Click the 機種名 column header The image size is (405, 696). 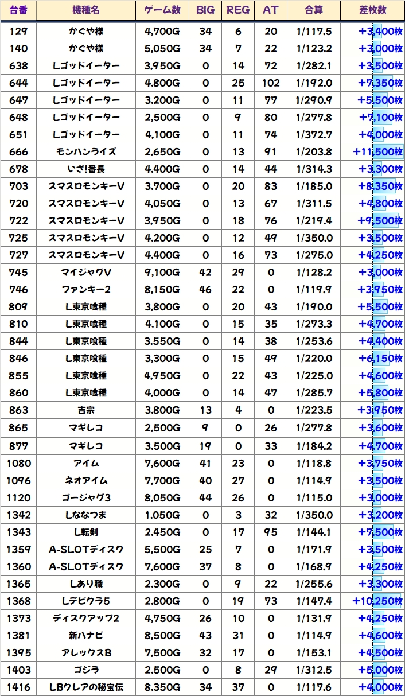pos(86,10)
